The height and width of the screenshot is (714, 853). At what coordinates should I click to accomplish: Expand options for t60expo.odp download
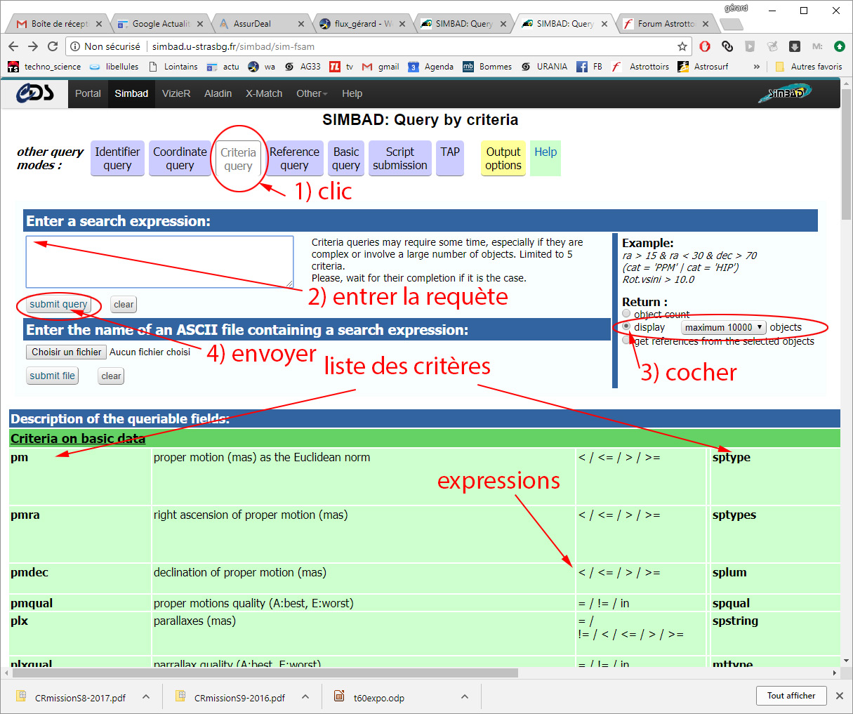click(465, 696)
